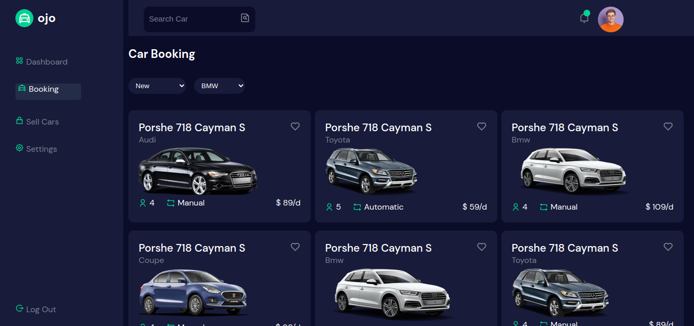This screenshot has width=694, height=326.
Task: Click the Automatic transmission label
Action: (384, 207)
